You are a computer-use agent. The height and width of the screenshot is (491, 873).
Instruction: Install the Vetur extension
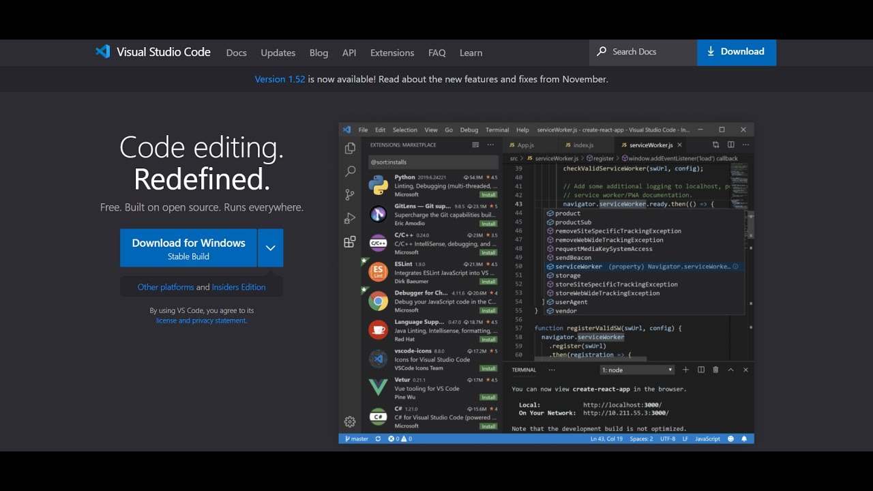488,398
